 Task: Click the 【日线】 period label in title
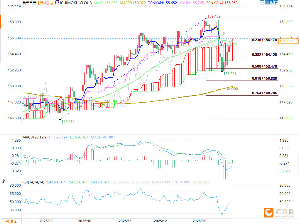point(43,3)
